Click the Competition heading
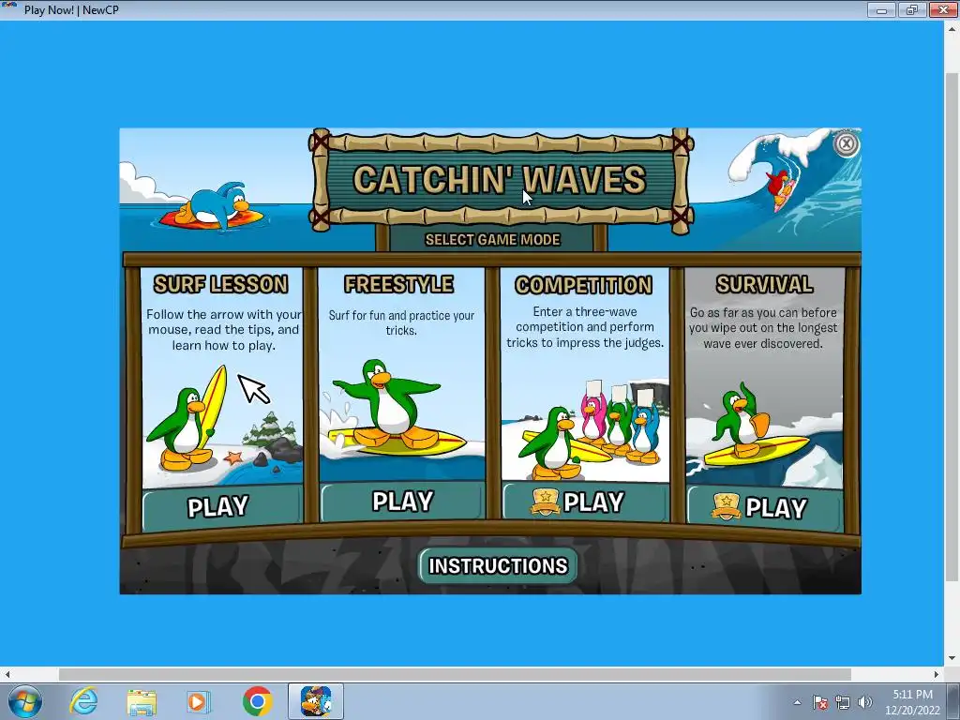This screenshot has height=720, width=960. pyautogui.click(x=583, y=285)
